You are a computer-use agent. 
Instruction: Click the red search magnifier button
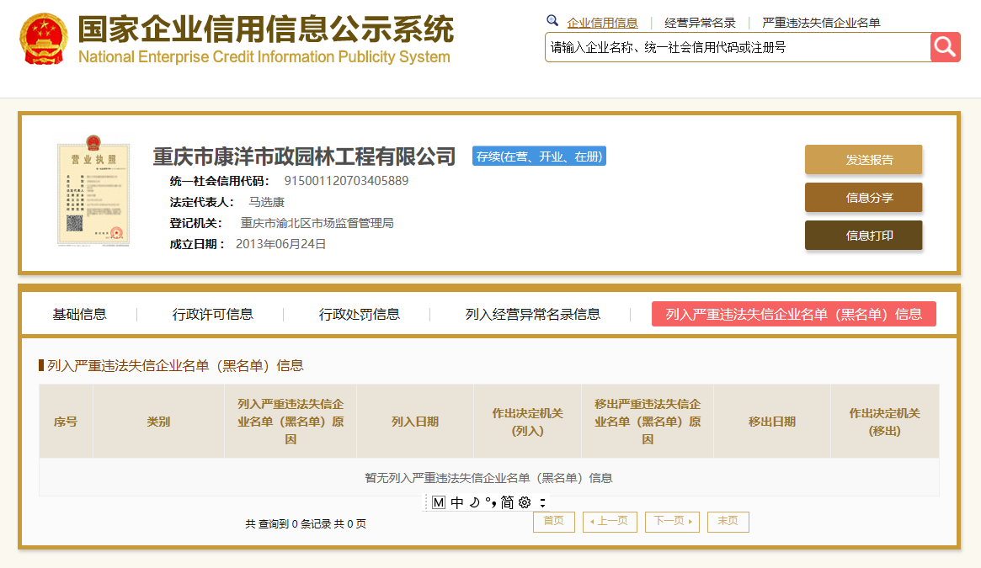point(945,47)
